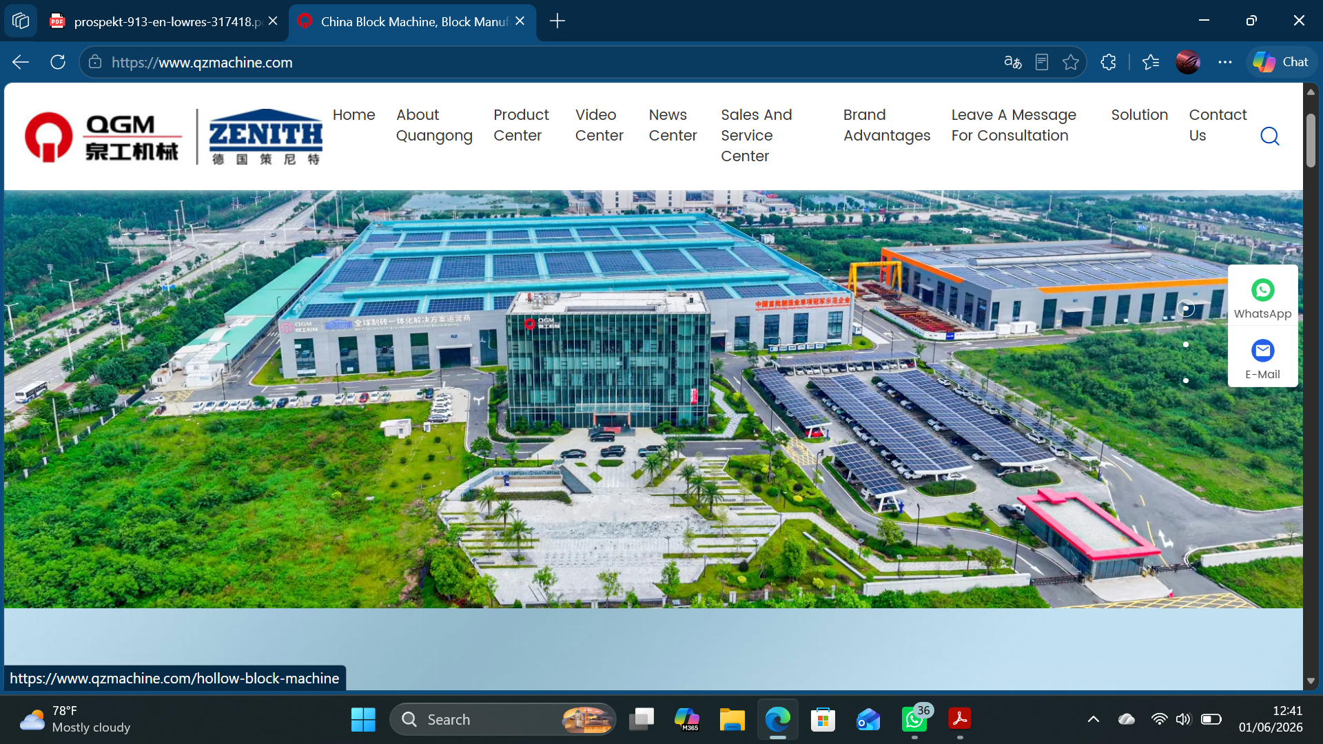Select the first active carousel indicator
This screenshot has height=744, width=1323.
(1185, 309)
